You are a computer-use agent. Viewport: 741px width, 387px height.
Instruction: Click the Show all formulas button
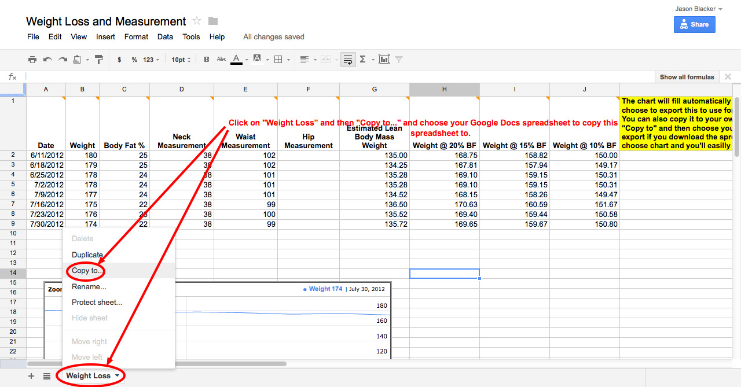tap(687, 77)
